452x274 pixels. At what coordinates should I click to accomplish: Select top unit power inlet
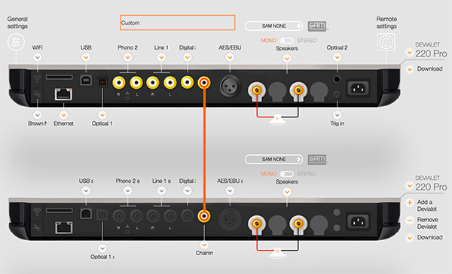[x=358, y=88]
